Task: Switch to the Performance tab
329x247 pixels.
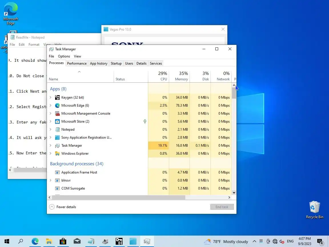Action: coord(77,63)
